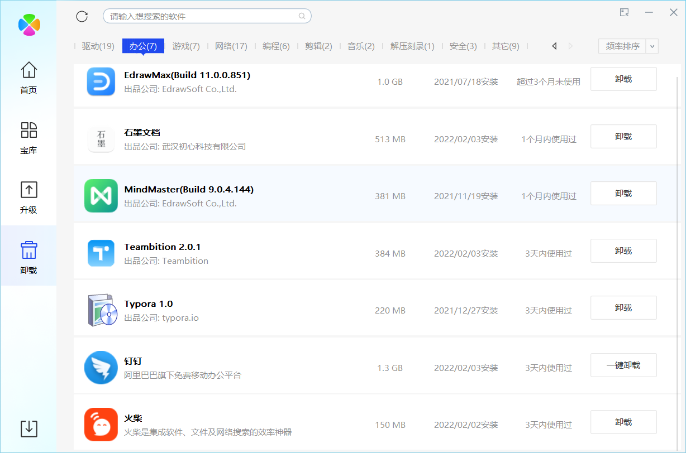
Task: Select the 办公(7) tab
Action: click(x=143, y=46)
